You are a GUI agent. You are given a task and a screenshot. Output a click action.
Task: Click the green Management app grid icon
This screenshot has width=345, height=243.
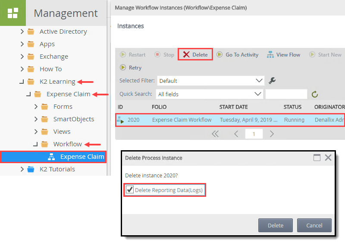pos(13,13)
